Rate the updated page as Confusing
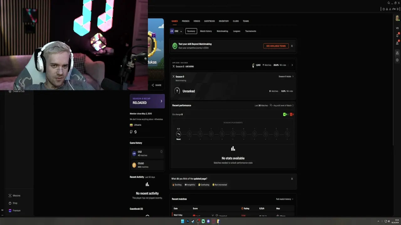This screenshot has width=401, height=225. coord(204,185)
